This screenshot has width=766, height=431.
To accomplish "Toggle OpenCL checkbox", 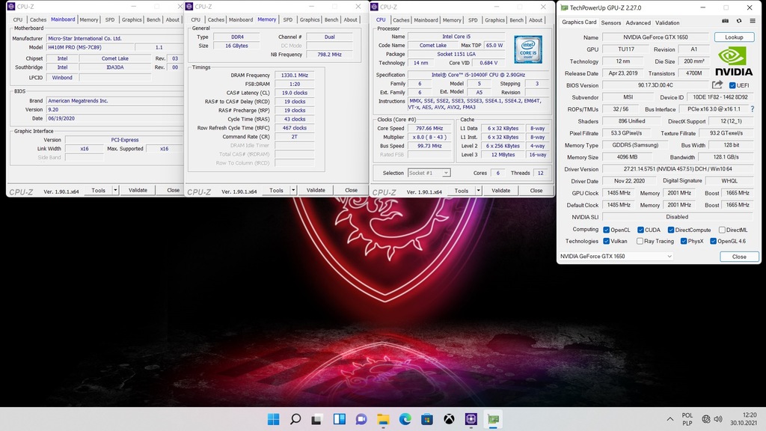I will [x=606, y=230].
